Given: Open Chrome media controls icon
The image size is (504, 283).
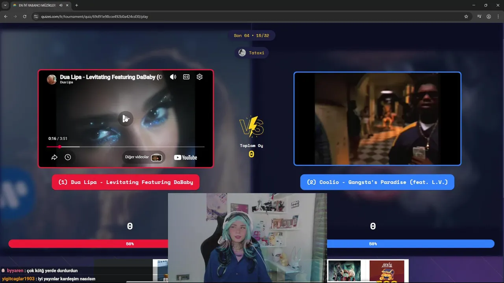Looking at the screenshot, I should [479, 17].
